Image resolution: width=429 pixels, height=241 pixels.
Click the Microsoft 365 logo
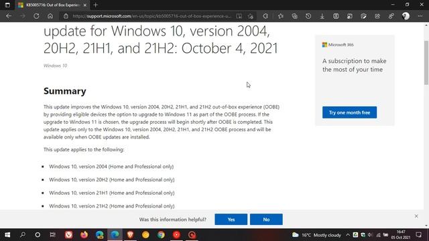click(x=338, y=45)
